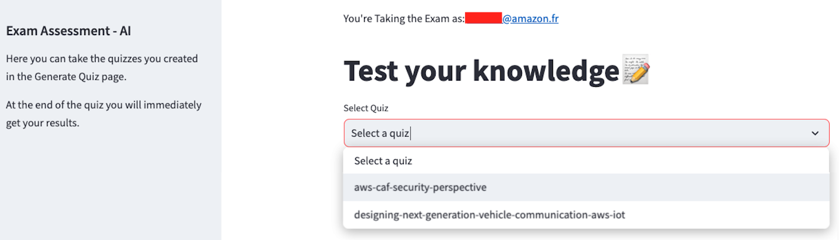Click the red redacted username block
Screen dimensions: 839x240
[x=483, y=18]
